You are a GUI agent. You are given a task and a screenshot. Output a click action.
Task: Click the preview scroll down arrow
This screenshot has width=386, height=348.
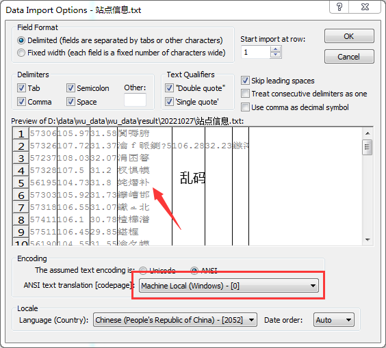coord(368,239)
